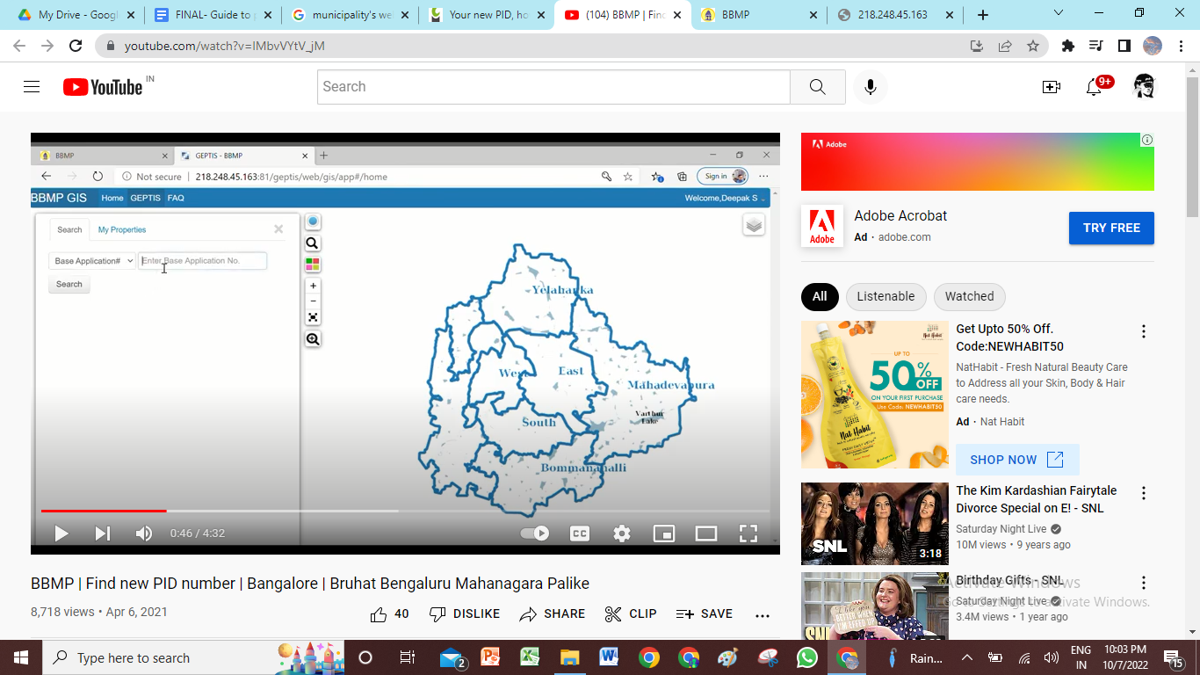Click the ad info icon on Adobe banner
This screenshot has height=675, width=1200.
(x=1146, y=140)
